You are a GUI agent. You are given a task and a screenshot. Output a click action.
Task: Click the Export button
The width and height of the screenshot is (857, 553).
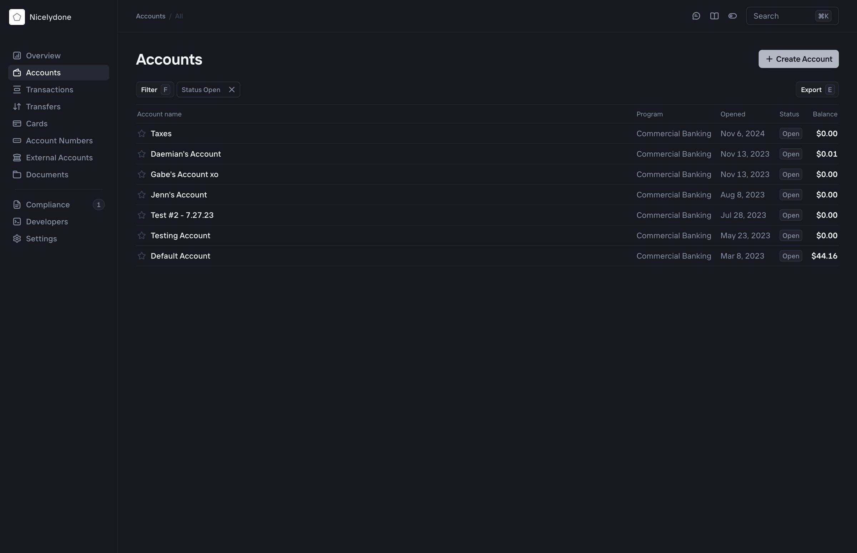click(817, 90)
